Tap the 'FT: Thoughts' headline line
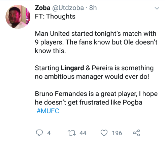This screenshot has height=141, width=165. point(55,17)
